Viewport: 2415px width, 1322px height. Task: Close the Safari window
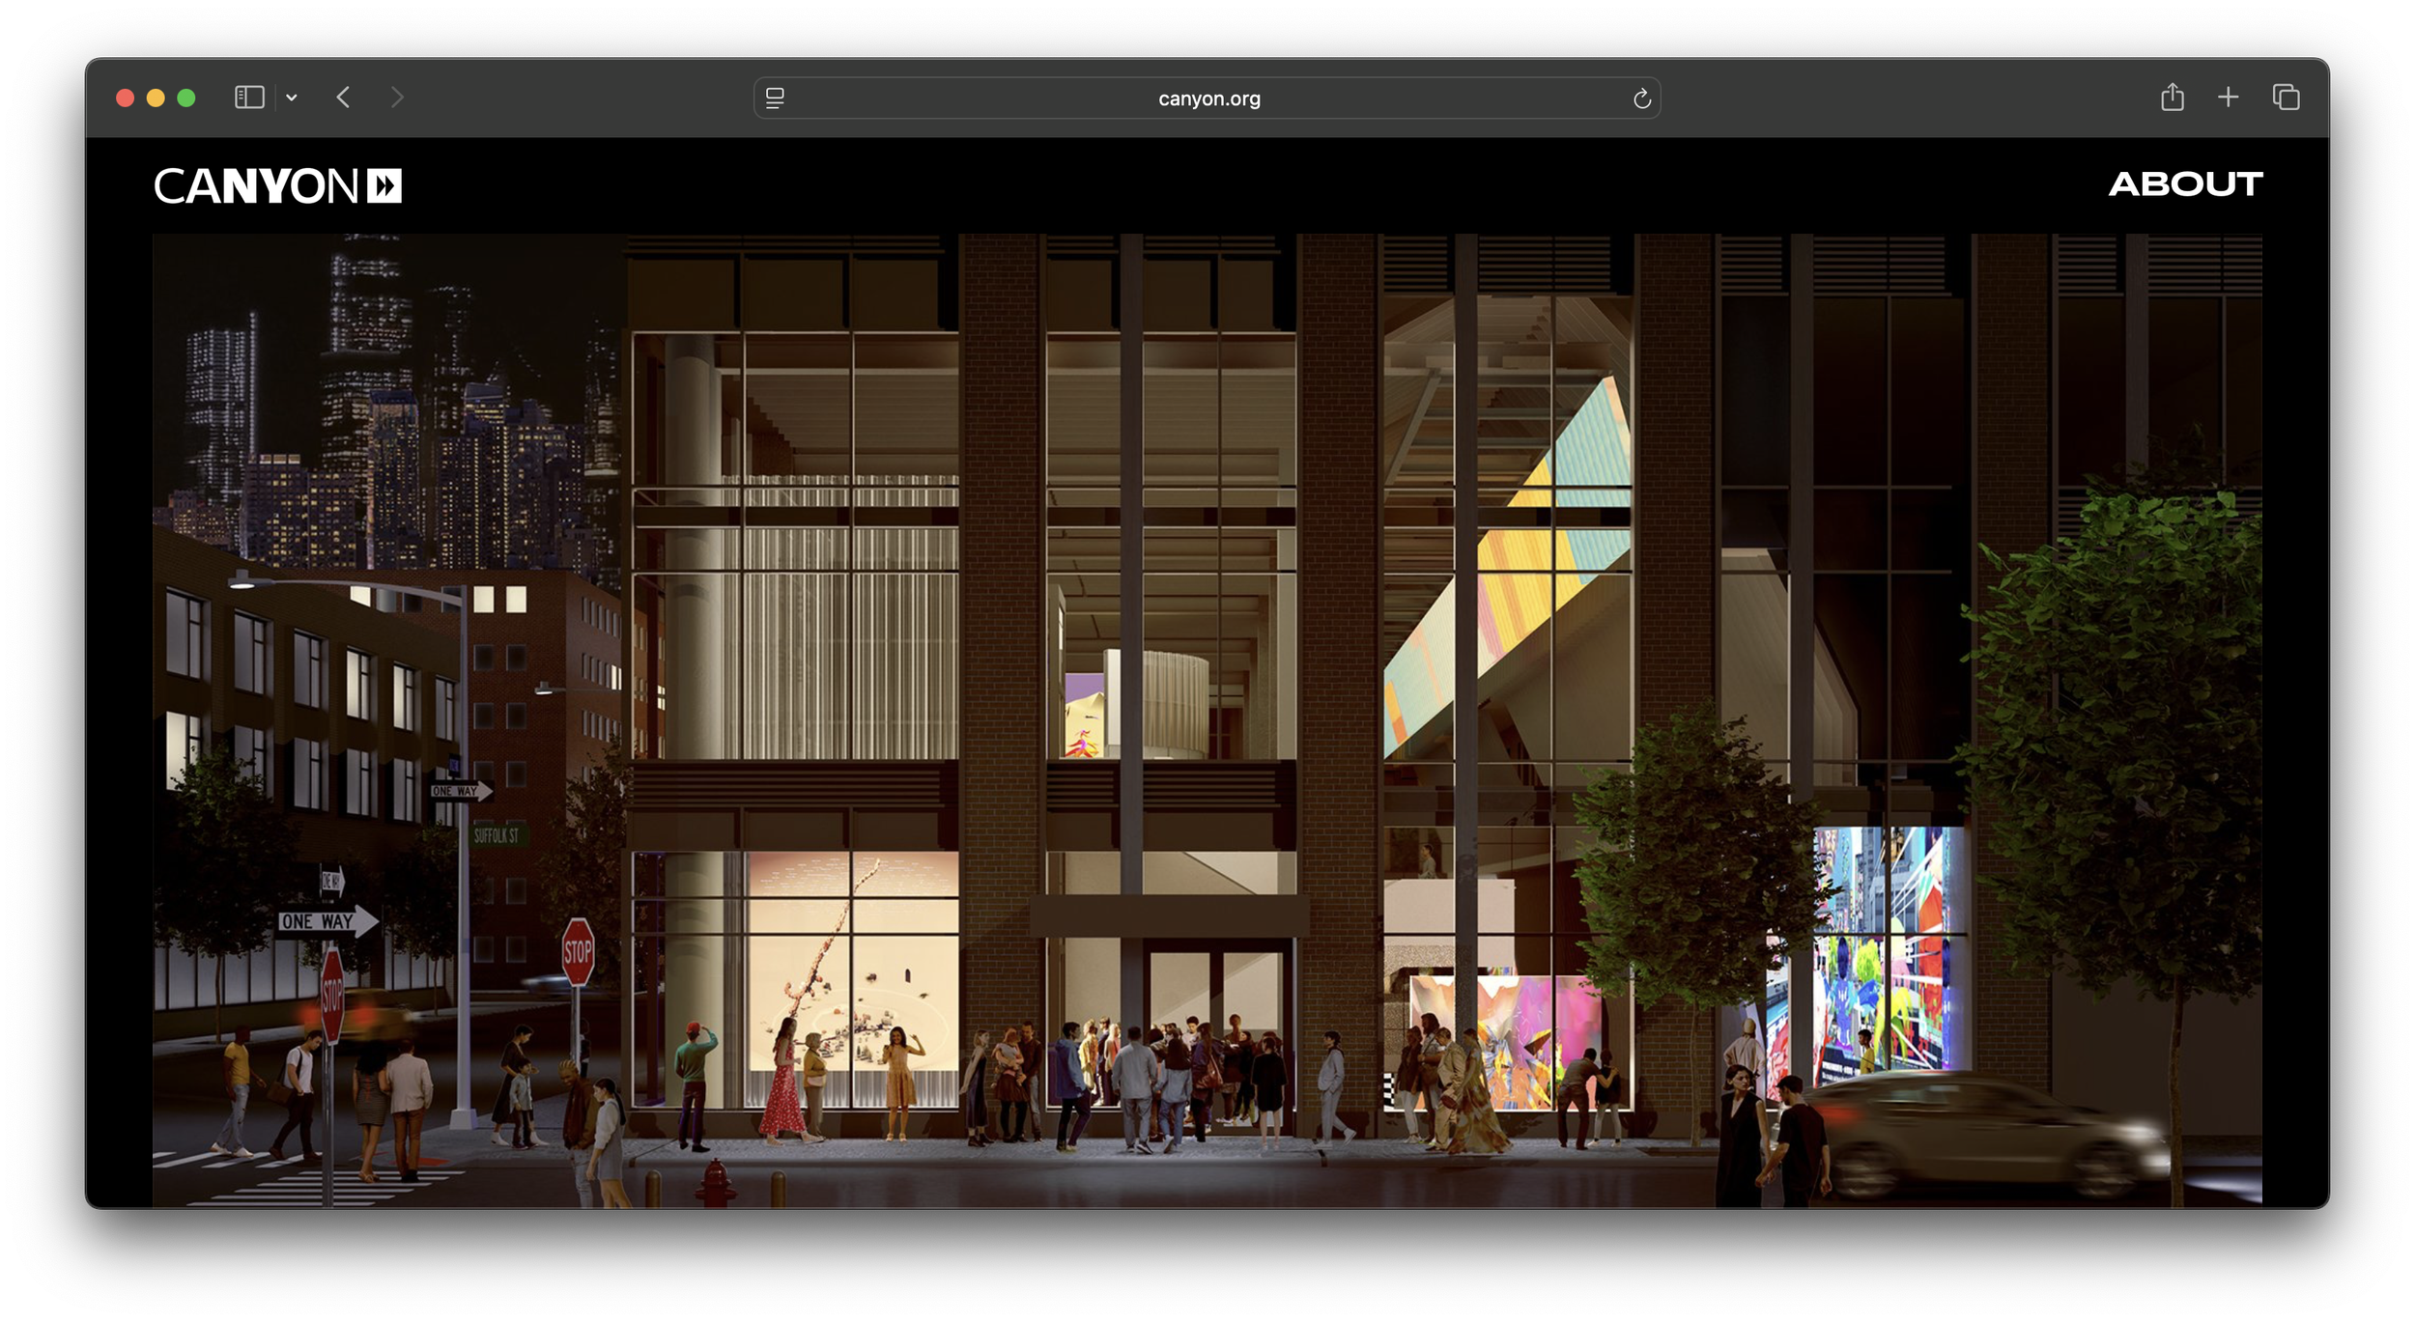(x=125, y=98)
